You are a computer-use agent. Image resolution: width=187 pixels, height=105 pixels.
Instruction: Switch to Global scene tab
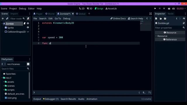[x=81, y=14]
